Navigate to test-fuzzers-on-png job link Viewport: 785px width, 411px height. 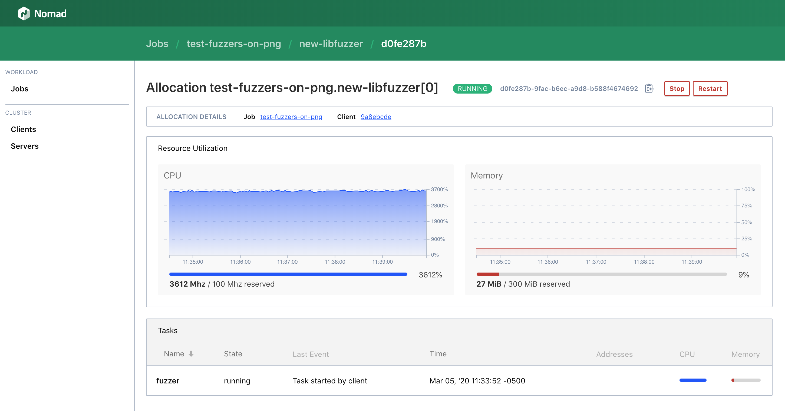point(291,116)
